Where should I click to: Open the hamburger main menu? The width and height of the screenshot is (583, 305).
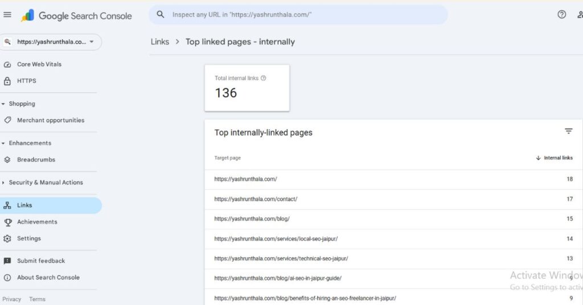[x=7, y=15]
